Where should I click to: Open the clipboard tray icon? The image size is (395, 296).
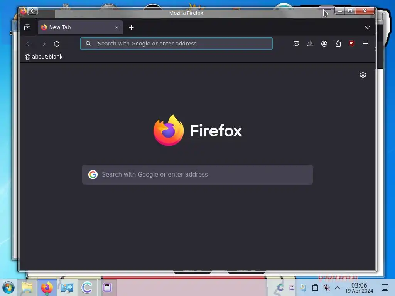(x=315, y=288)
